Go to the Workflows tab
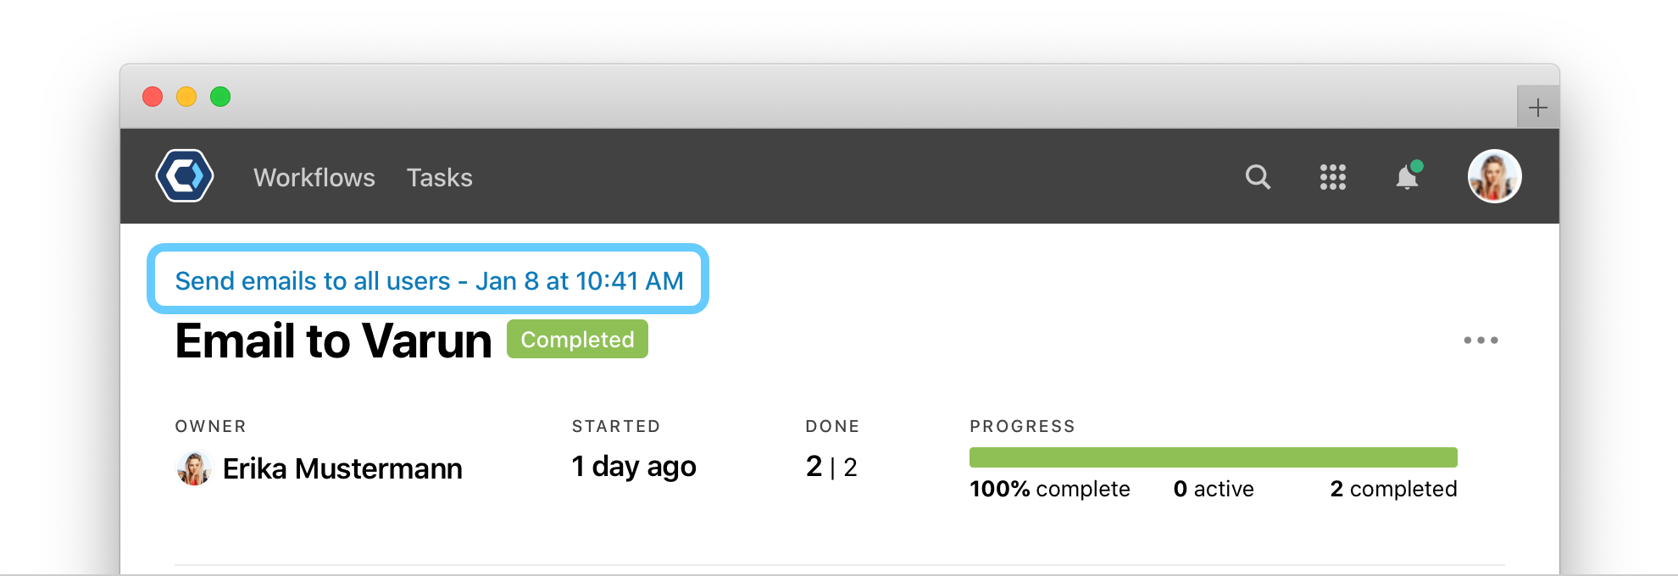This screenshot has width=1678, height=576. click(x=314, y=177)
